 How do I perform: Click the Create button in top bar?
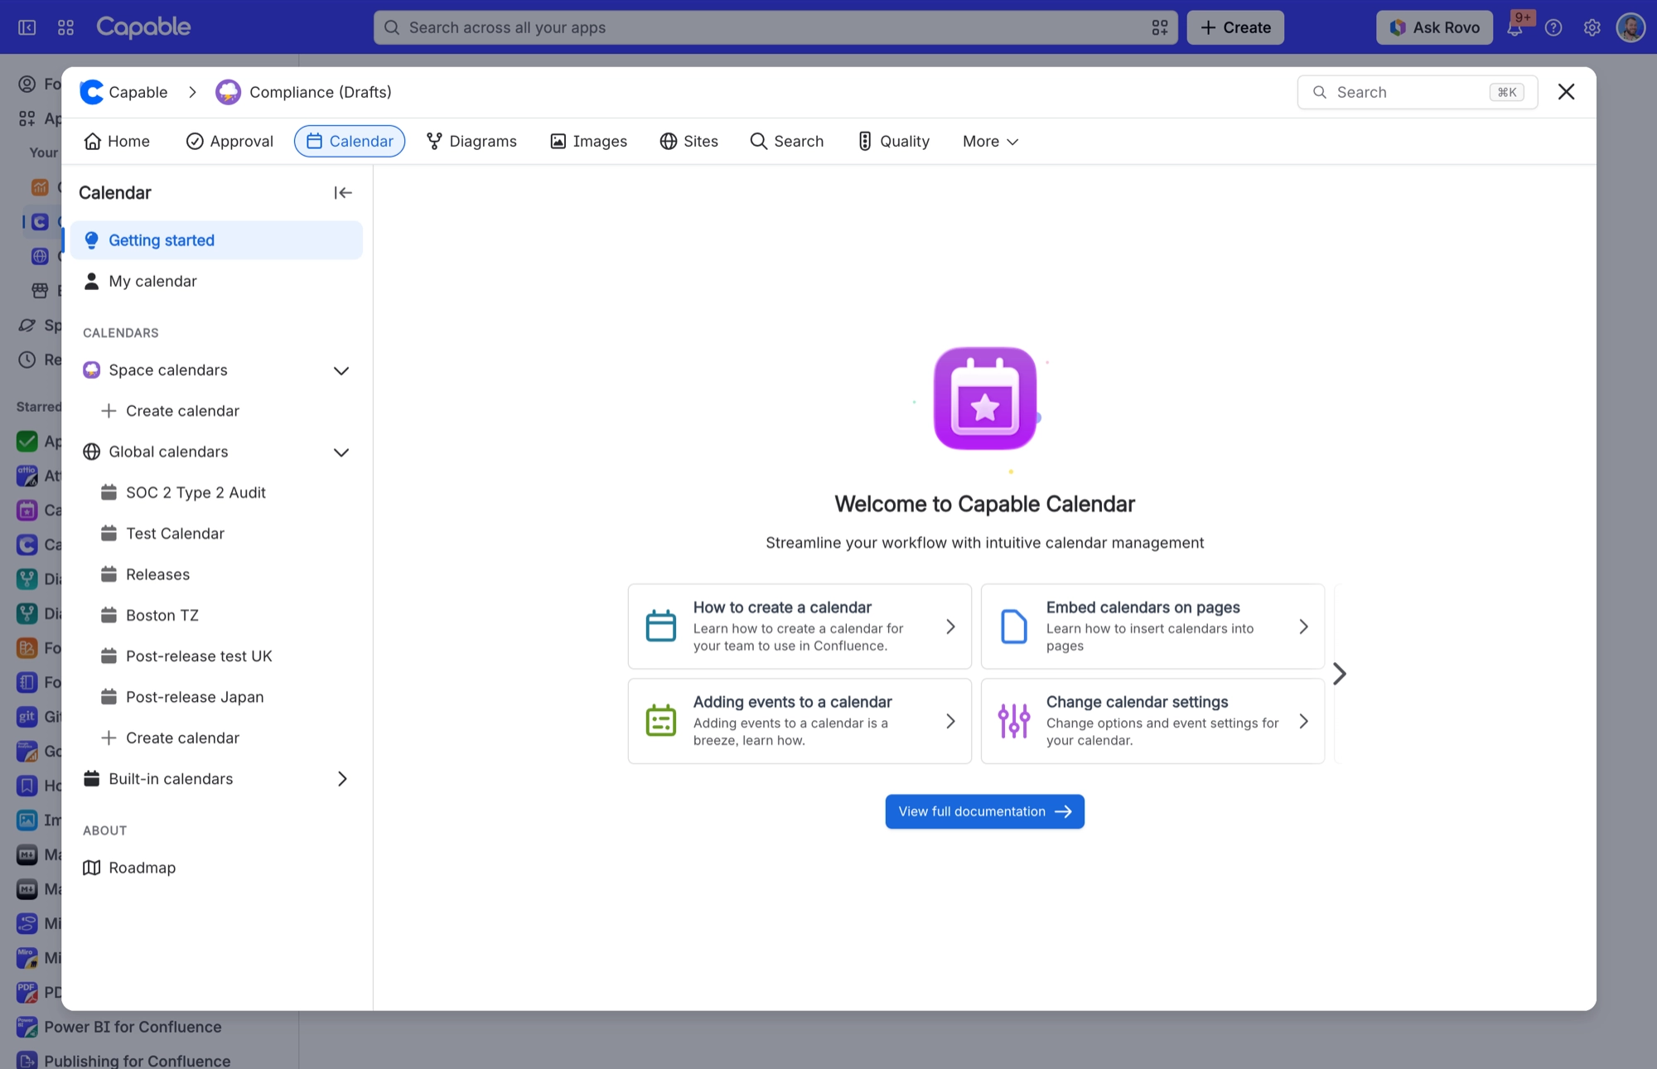[x=1235, y=27]
